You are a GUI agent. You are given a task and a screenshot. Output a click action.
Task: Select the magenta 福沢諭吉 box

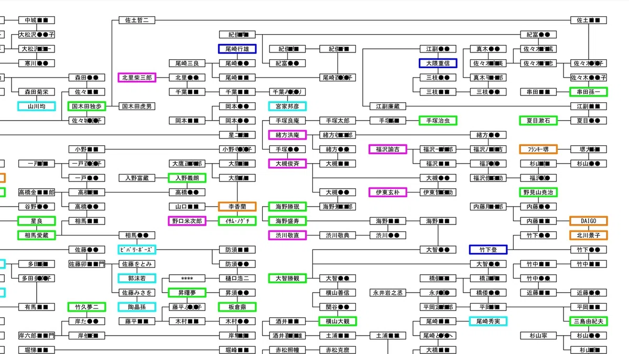(x=388, y=149)
